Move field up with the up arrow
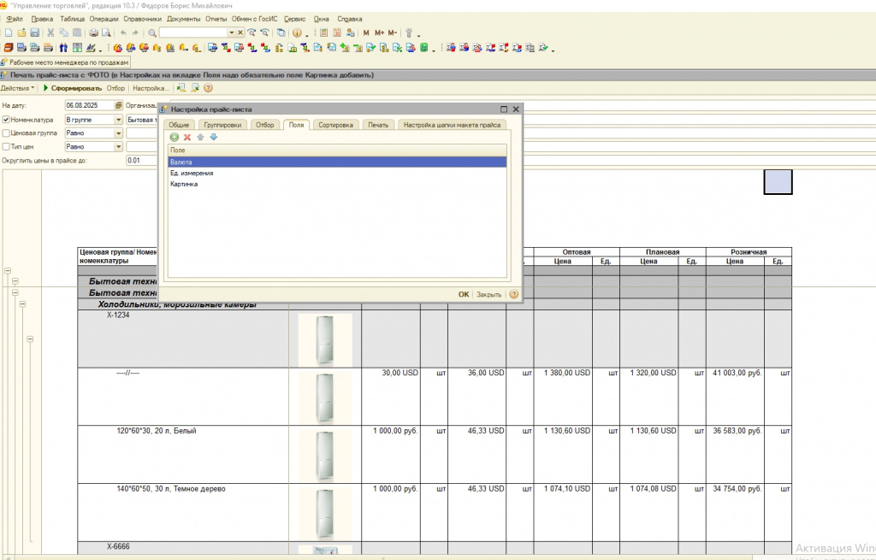Screen dimensions: 876x560 [x=201, y=138]
